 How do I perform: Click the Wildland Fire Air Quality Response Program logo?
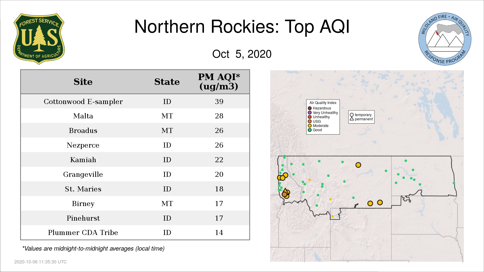[445, 39]
